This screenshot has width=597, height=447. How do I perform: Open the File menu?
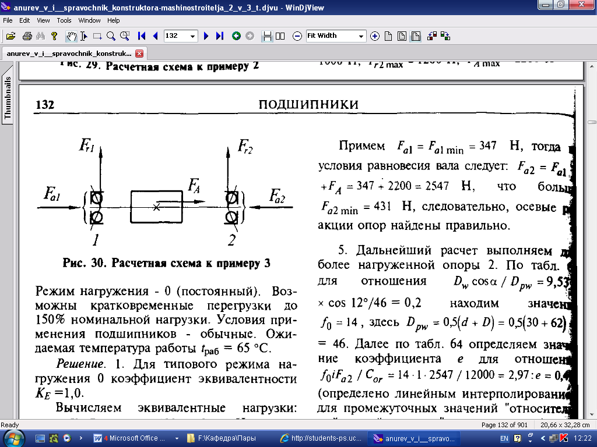pos(8,20)
